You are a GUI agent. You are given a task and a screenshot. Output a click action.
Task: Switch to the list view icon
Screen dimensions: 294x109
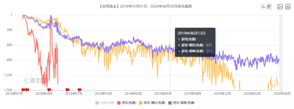(x=269, y=7)
